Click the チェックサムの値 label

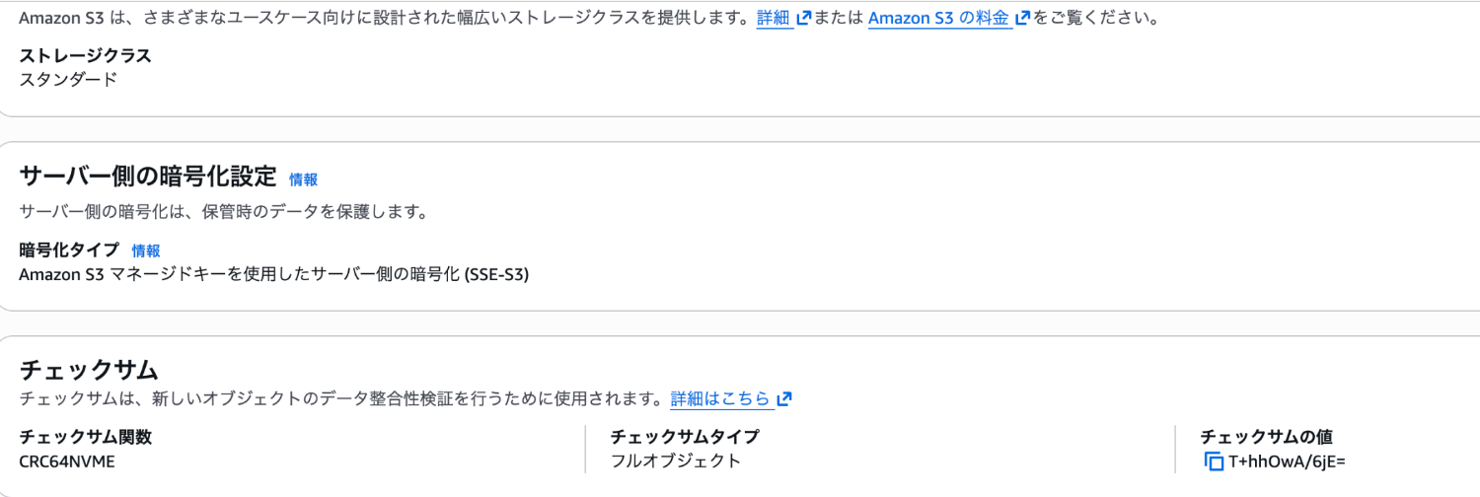1266,437
